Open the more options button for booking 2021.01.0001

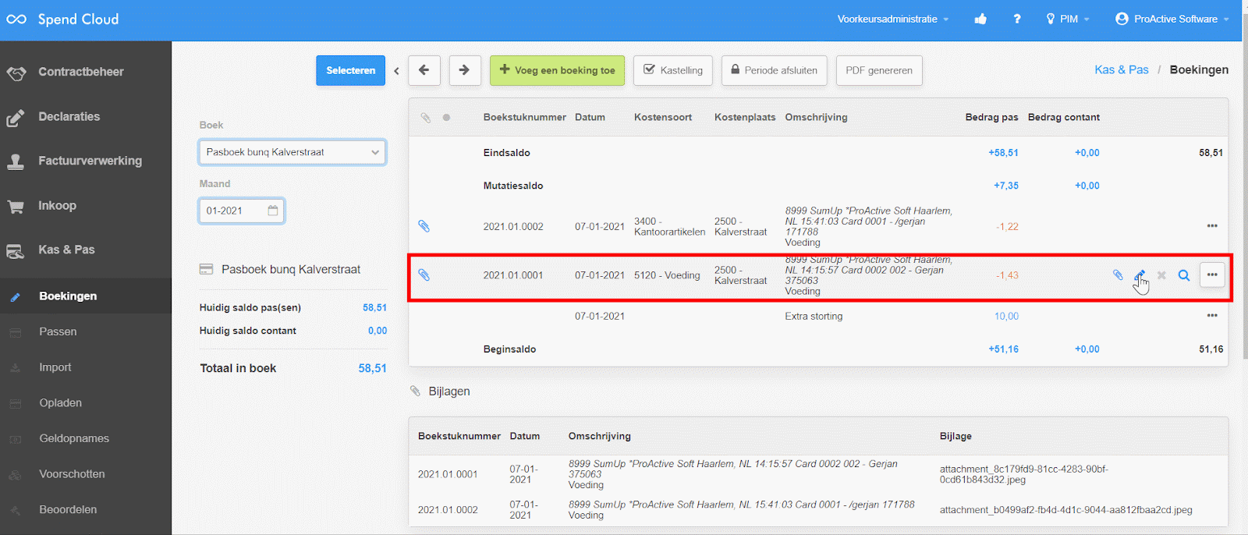(1212, 275)
